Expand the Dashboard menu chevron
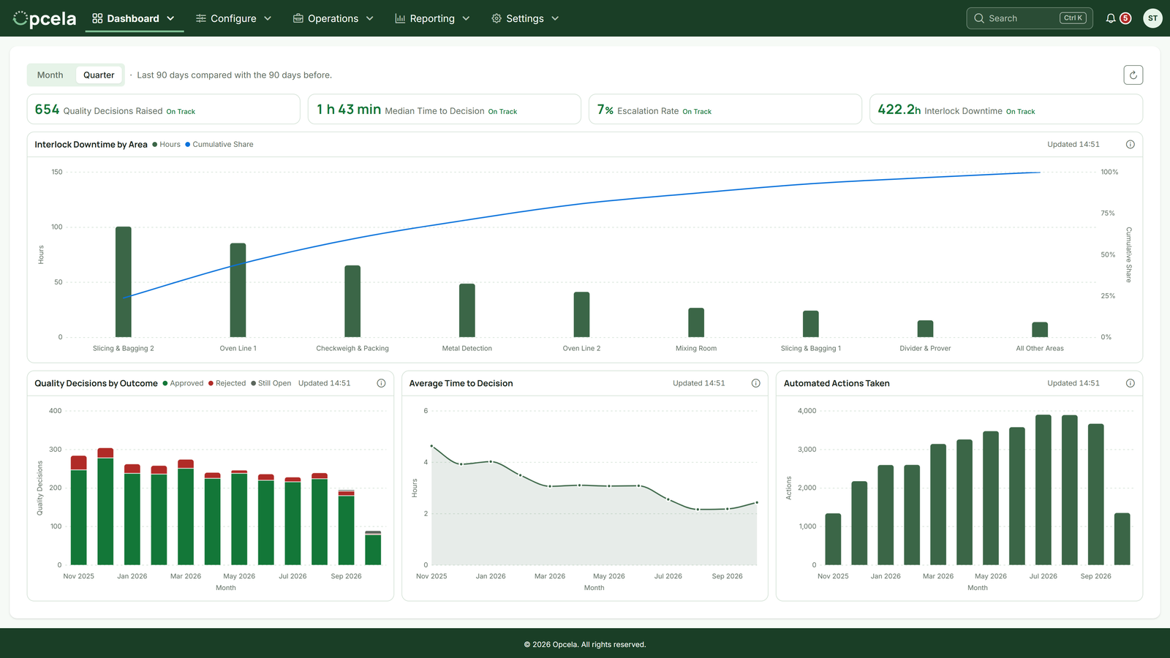The image size is (1170, 658). pos(170,18)
